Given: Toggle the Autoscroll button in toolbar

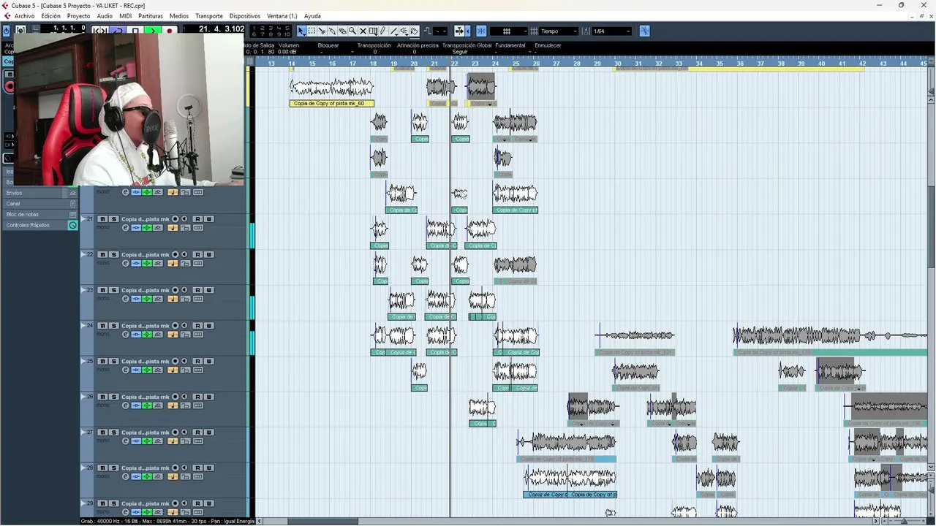Looking at the screenshot, I should pos(458,31).
